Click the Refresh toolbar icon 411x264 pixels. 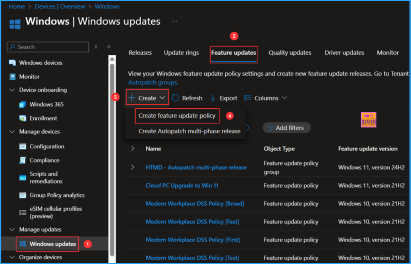click(x=176, y=98)
